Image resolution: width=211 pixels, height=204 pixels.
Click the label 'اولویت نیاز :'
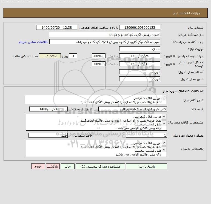[x=196, y=49]
